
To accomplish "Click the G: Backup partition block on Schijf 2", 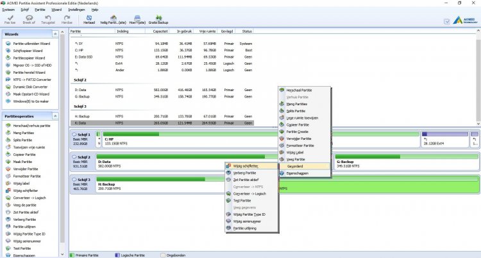I will 407,162.
